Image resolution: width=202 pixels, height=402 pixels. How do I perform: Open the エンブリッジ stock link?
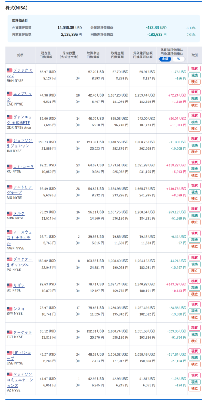tap(22, 97)
